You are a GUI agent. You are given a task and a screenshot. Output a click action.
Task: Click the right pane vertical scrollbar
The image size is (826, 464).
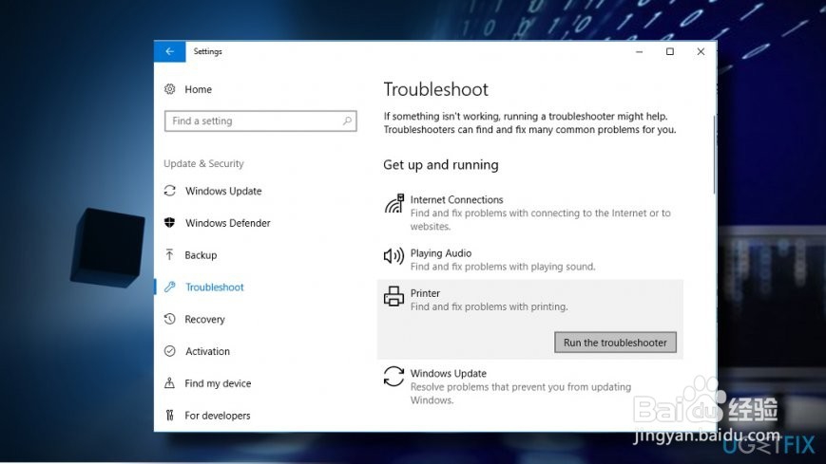coord(715,154)
